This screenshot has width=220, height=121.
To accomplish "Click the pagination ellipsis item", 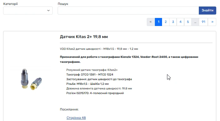I will 195,22.
